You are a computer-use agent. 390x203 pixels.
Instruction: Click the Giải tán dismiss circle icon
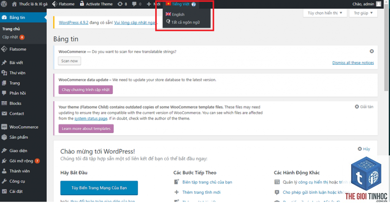356,107
